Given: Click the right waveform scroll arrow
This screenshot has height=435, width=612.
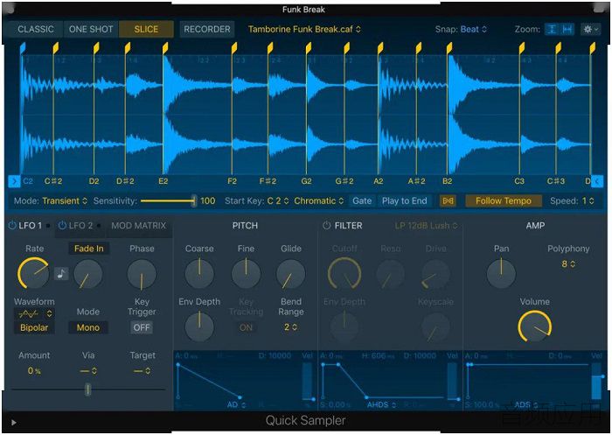Looking at the screenshot, I should pyautogui.click(x=597, y=181).
